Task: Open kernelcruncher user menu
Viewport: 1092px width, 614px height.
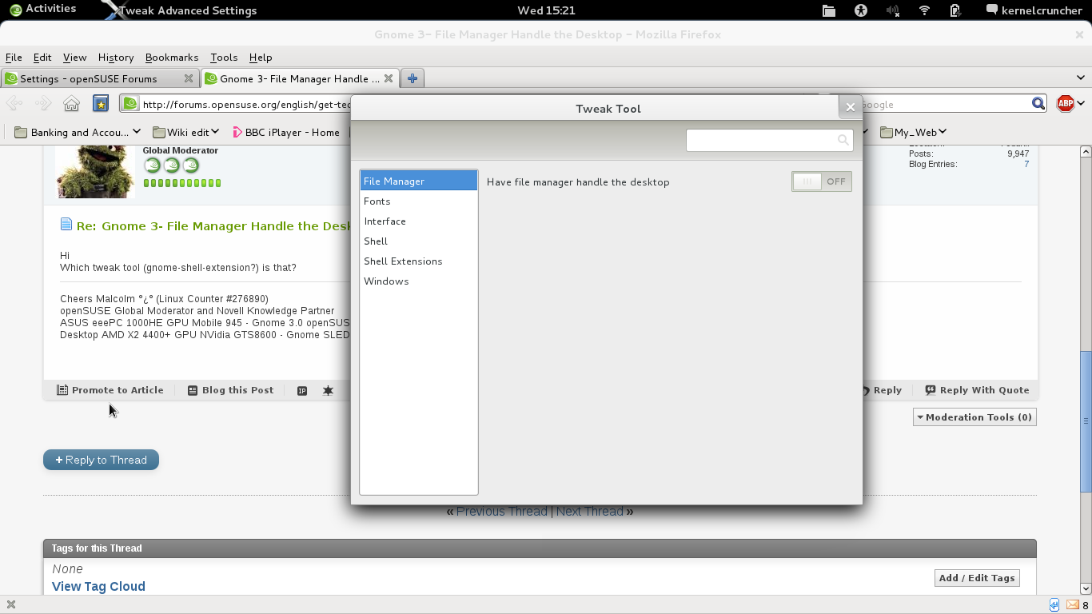Action: (x=1034, y=10)
